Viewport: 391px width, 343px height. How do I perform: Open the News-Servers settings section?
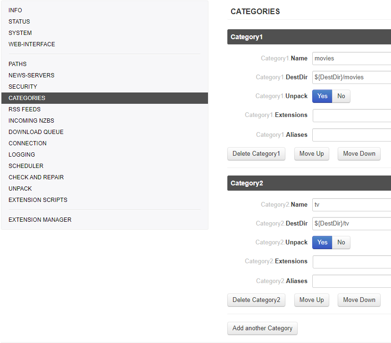pos(31,75)
